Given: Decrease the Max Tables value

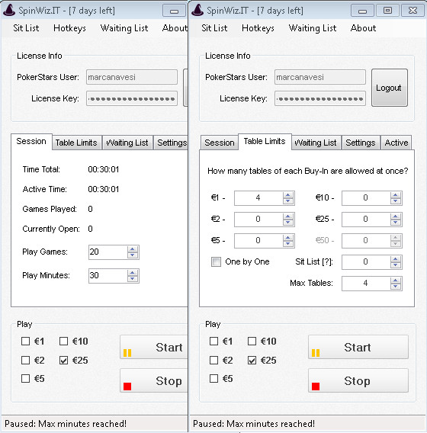Looking at the screenshot, I should click(396, 287).
